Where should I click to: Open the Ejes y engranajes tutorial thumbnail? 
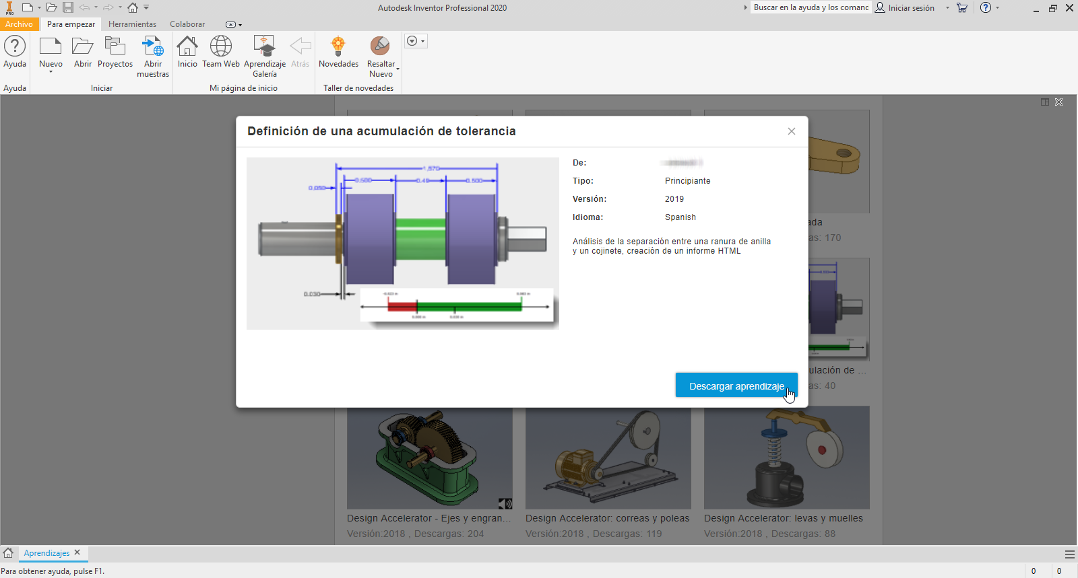[x=430, y=458]
